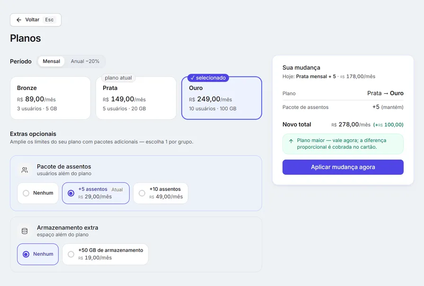424x286 pixels.
Task: Select the +10 assentos radio option
Action: 160,193
